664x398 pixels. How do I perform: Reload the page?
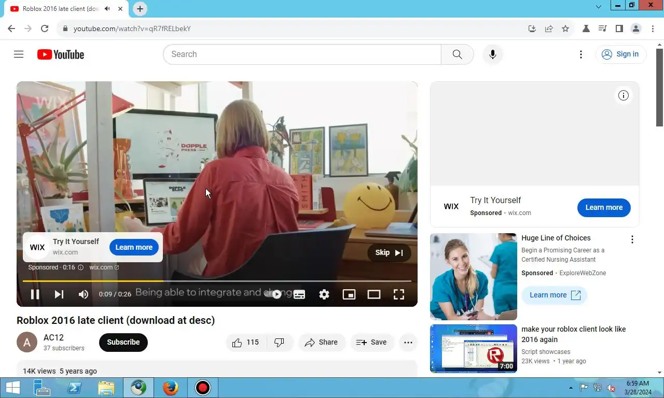[45, 29]
